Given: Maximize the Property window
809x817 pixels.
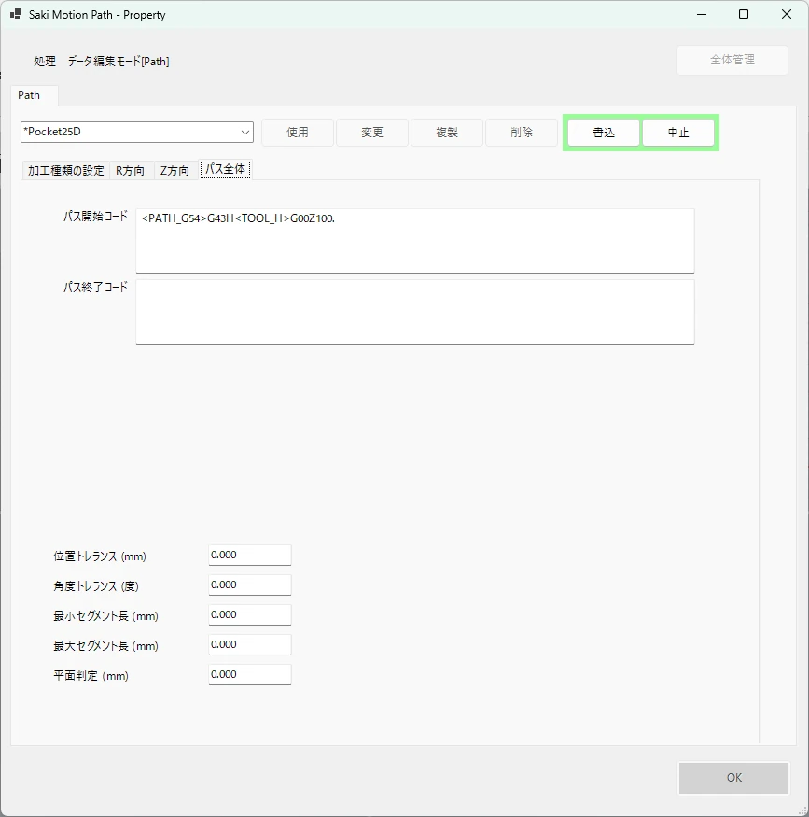Looking at the screenshot, I should click(x=744, y=15).
